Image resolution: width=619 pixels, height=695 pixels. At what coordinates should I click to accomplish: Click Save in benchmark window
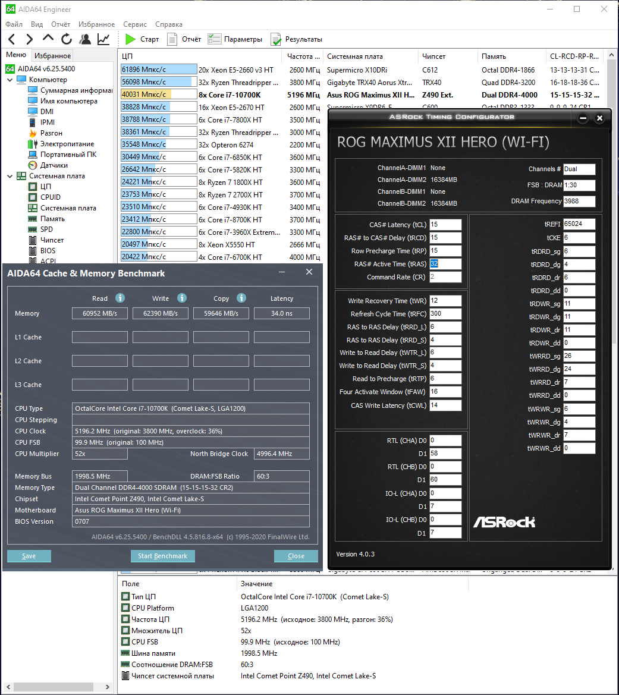29,556
